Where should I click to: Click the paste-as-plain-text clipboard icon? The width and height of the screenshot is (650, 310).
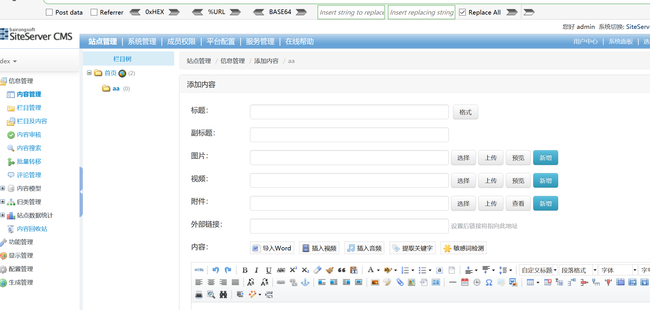(354, 270)
